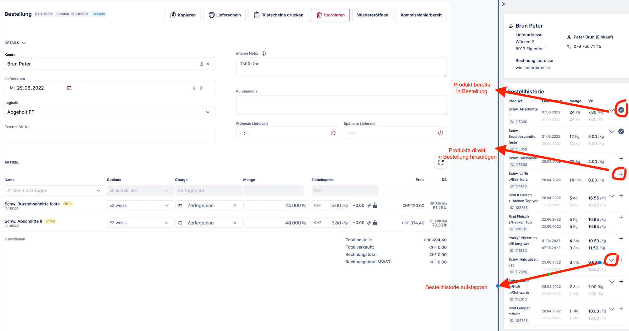Click the Stornieren button
Viewport: 629px width, 331px height.
(330, 15)
